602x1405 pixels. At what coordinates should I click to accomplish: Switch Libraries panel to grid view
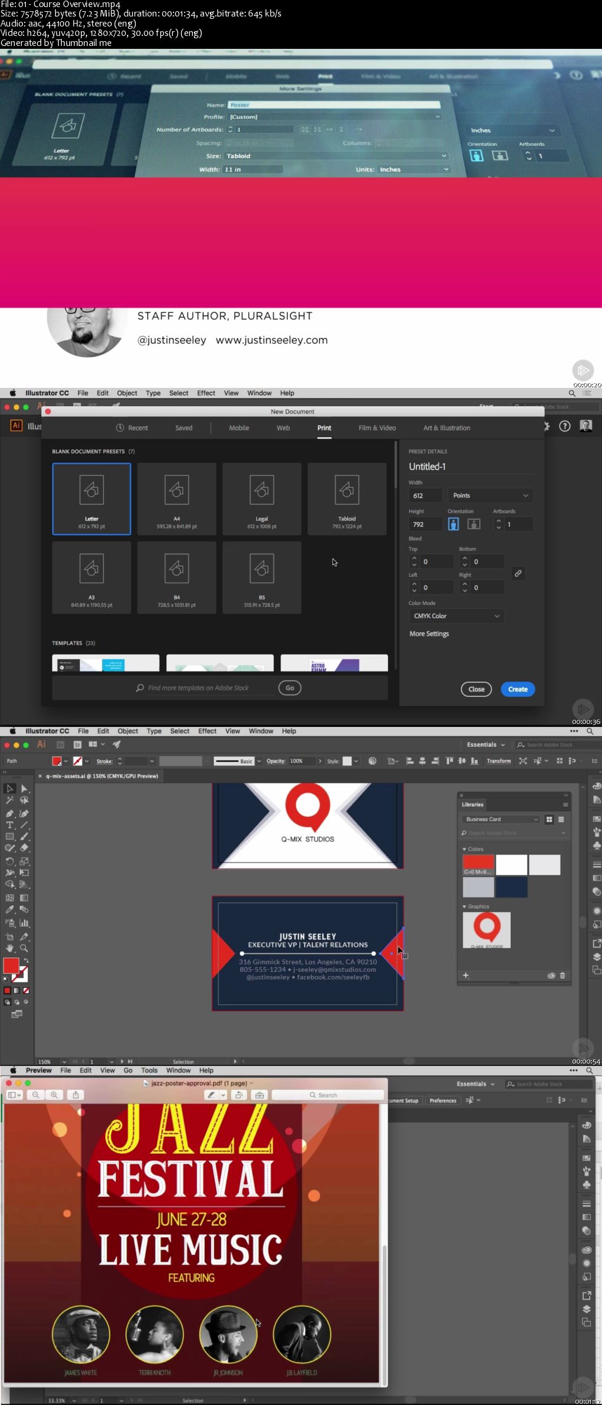[549, 819]
